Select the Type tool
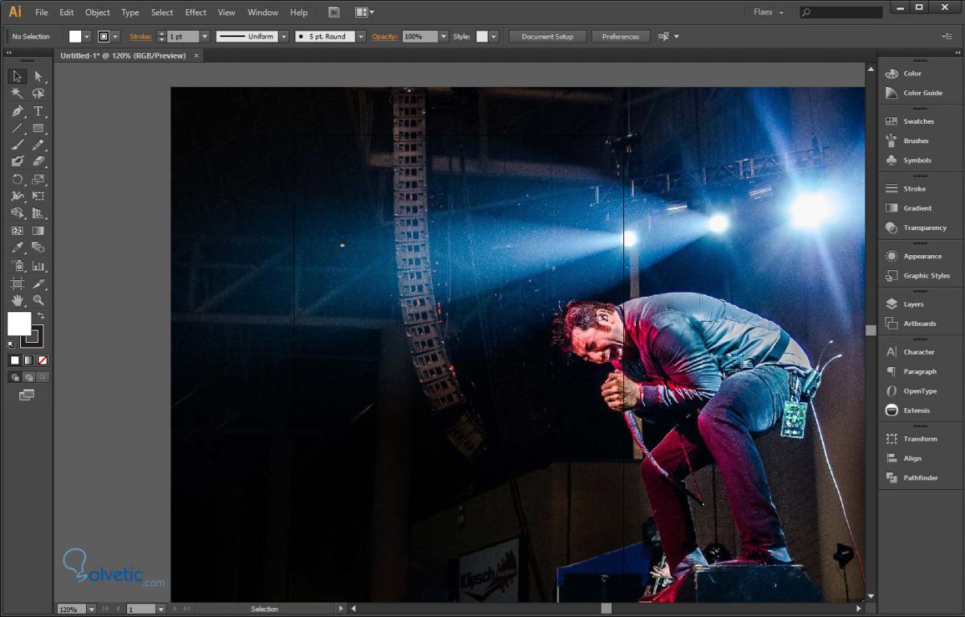This screenshot has height=617, width=965. tap(38, 111)
